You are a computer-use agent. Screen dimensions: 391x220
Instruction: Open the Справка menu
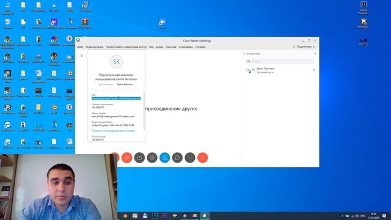200,47
